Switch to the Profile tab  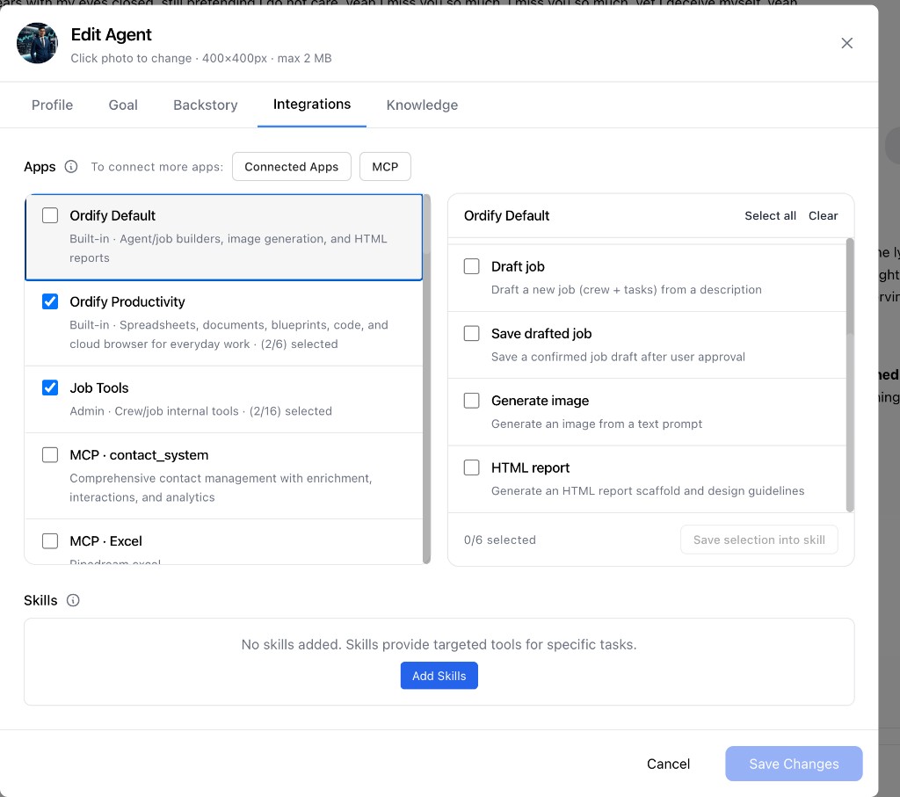[52, 105]
